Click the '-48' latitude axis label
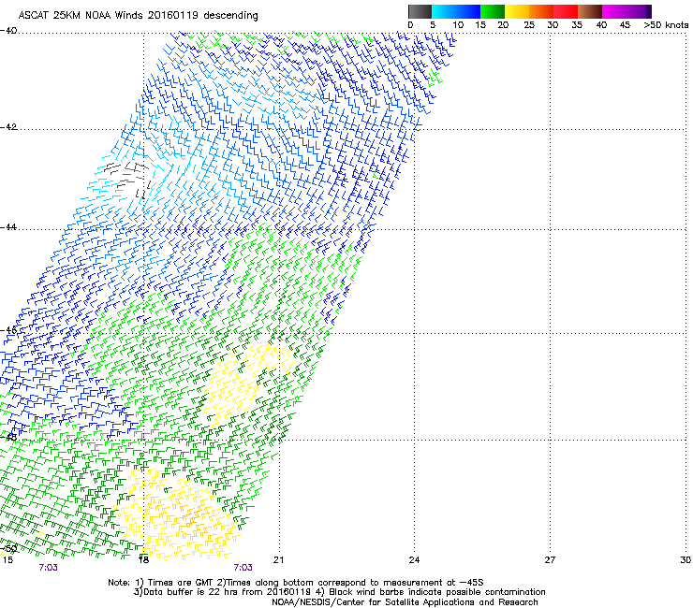This screenshot has height=608, width=693. click(x=8, y=438)
